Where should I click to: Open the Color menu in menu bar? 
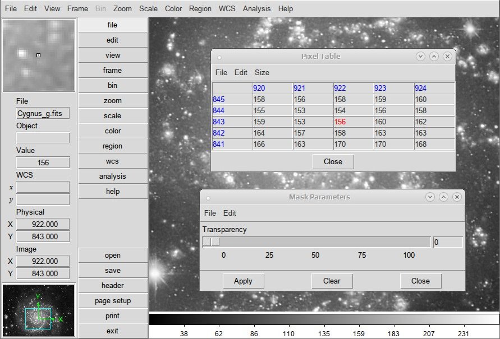(x=173, y=8)
